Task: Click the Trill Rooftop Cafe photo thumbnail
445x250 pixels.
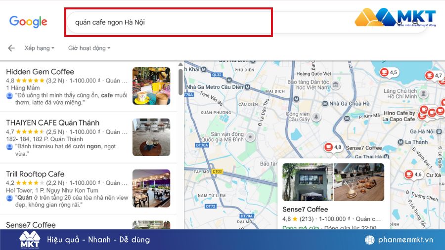Action: [151, 188]
